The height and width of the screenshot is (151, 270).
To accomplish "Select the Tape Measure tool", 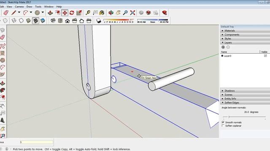I will [88, 13].
